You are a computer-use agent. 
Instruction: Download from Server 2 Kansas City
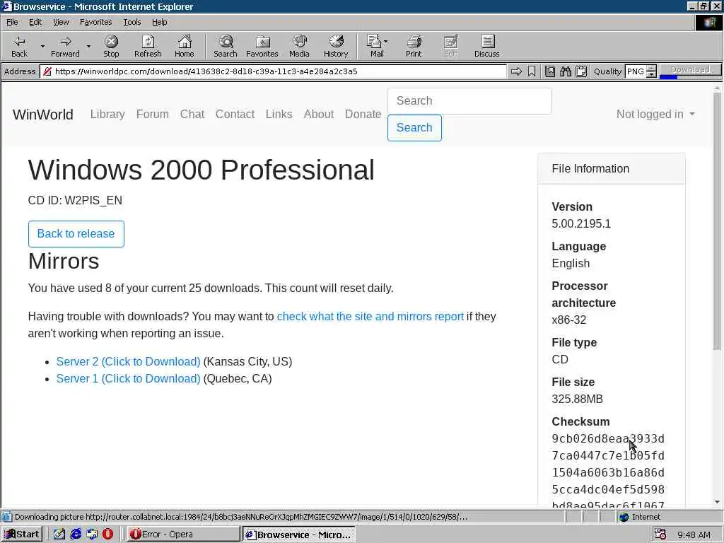(x=128, y=361)
